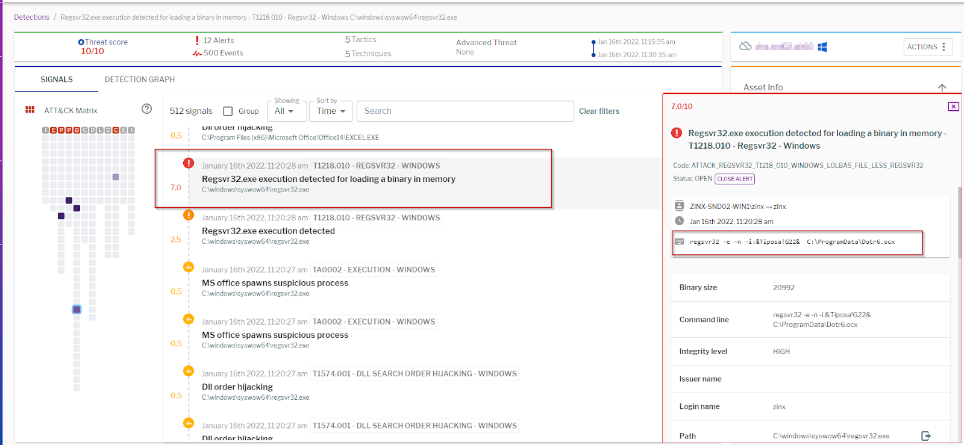Select the Defense Evasion tactic header in the matrix
Image resolution: width=964 pixels, height=445 pixels.
77,130
